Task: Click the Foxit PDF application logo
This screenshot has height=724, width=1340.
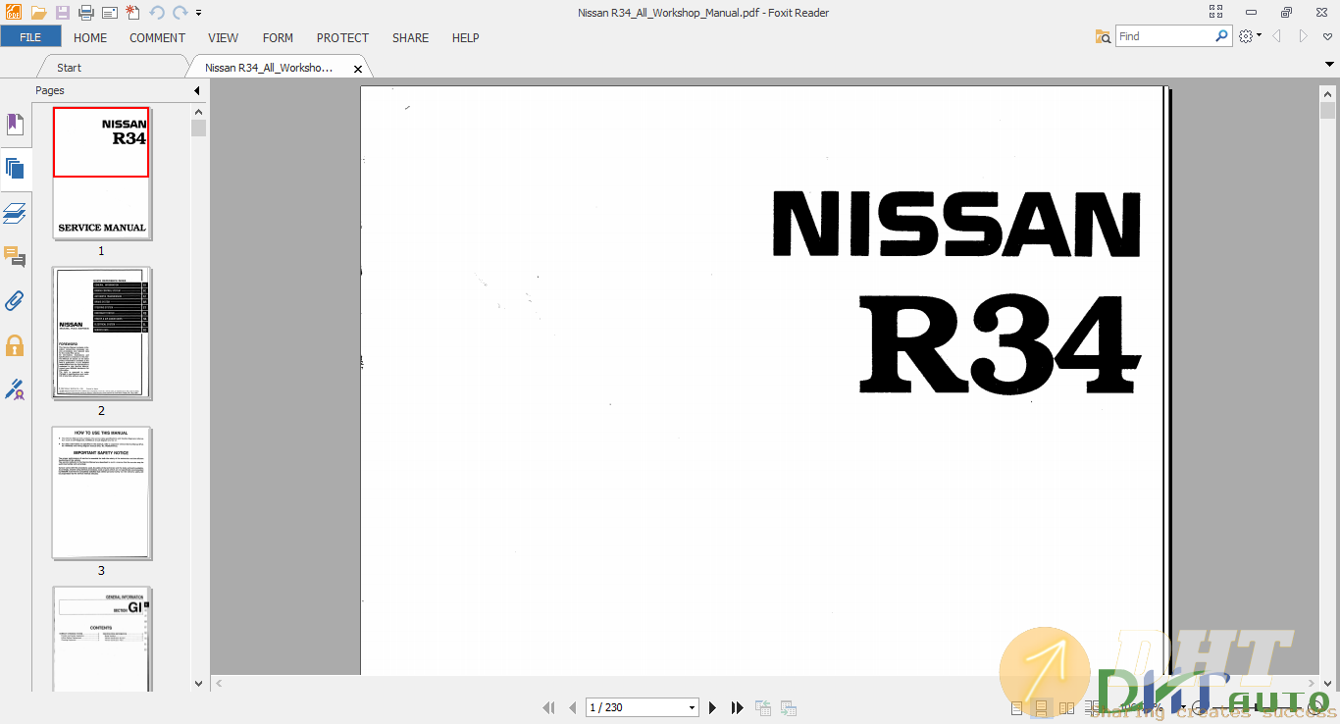Action: coord(14,13)
